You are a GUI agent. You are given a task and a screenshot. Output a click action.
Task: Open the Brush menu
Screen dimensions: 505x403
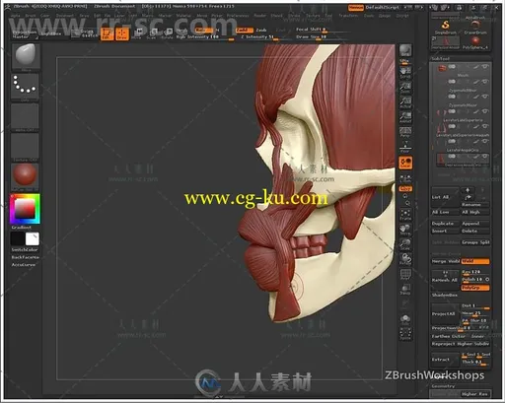[x=31, y=16]
